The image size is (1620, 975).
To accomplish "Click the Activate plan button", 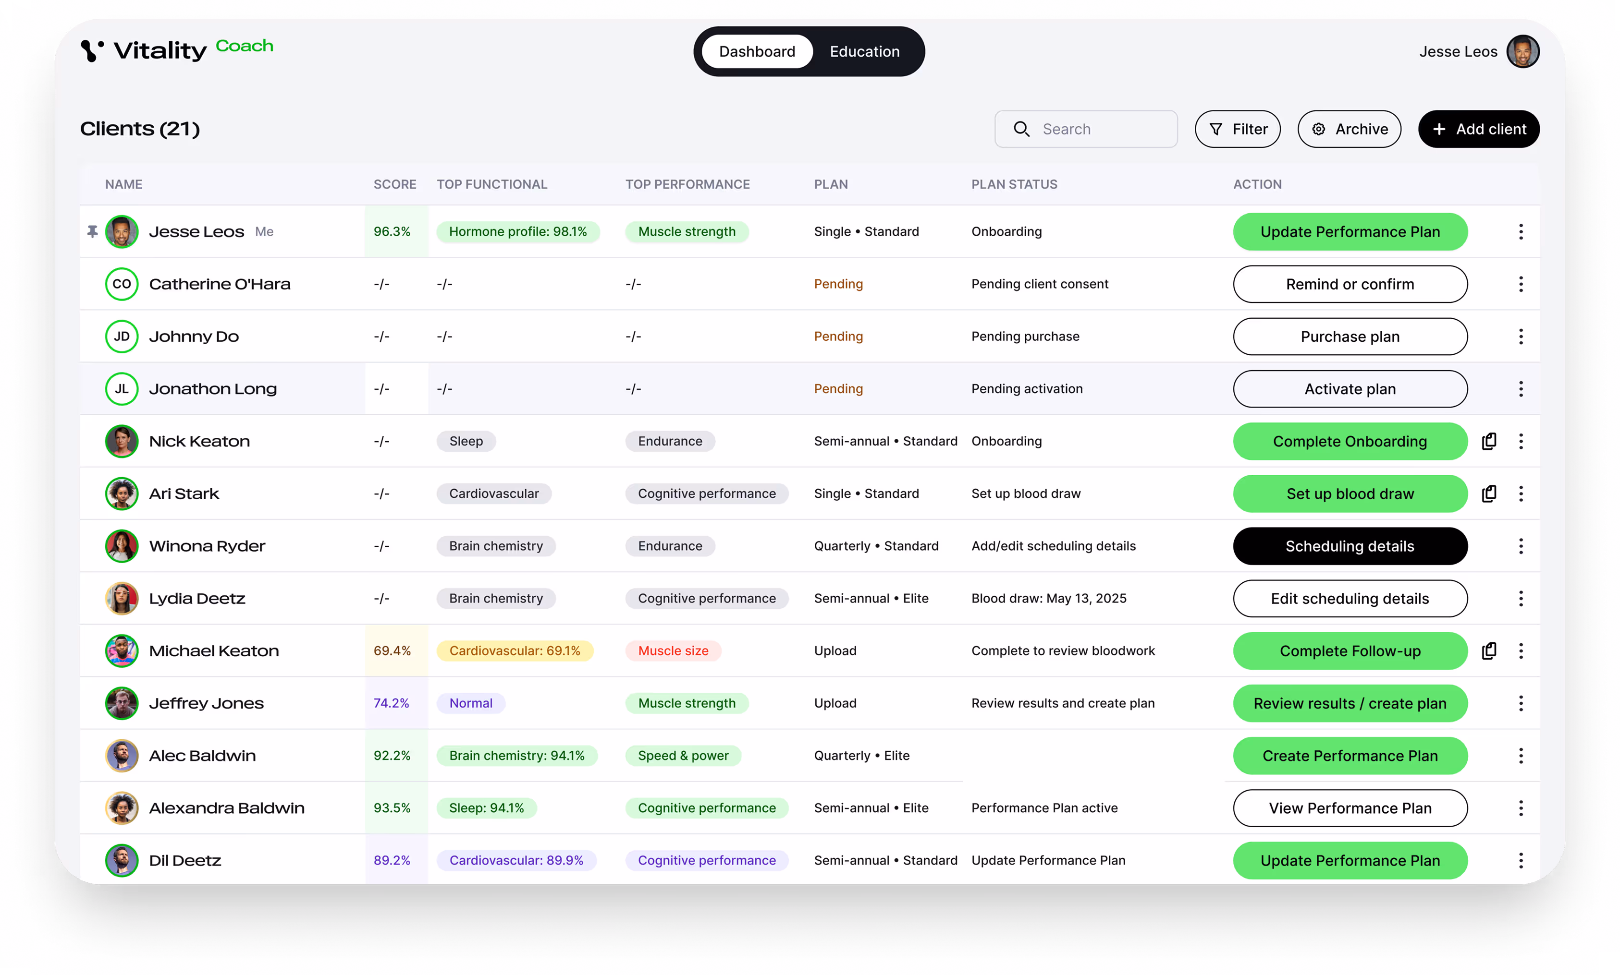I will click(1350, 389).
